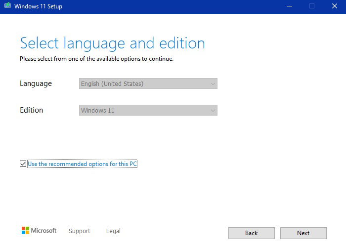Go back with the Back button
This screenshot has height=247, width=346.
pos(251,233)
